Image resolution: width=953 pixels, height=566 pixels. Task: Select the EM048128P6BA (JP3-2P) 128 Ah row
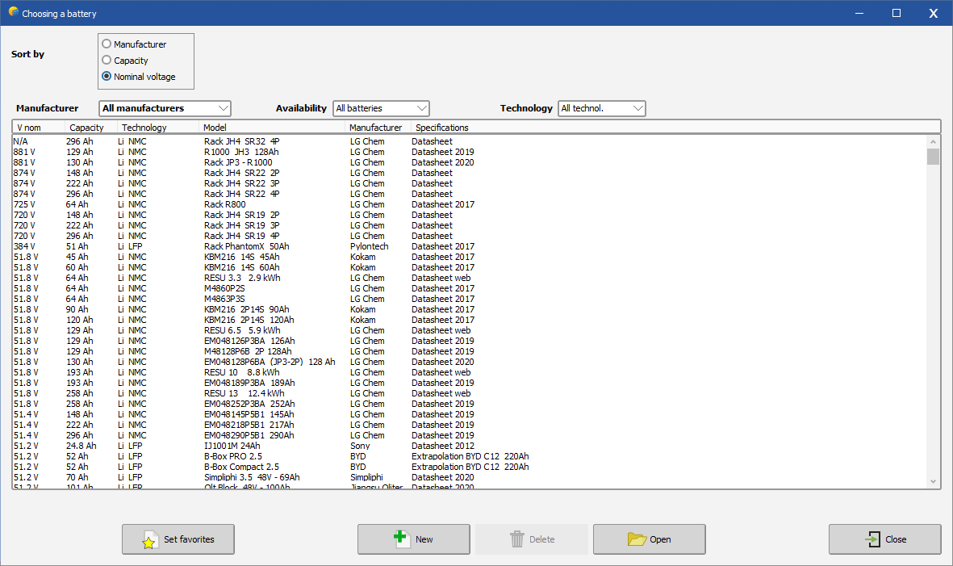469,362
